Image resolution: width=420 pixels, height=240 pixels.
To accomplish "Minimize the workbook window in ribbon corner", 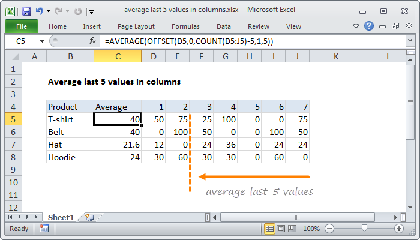I will (383, 26).
